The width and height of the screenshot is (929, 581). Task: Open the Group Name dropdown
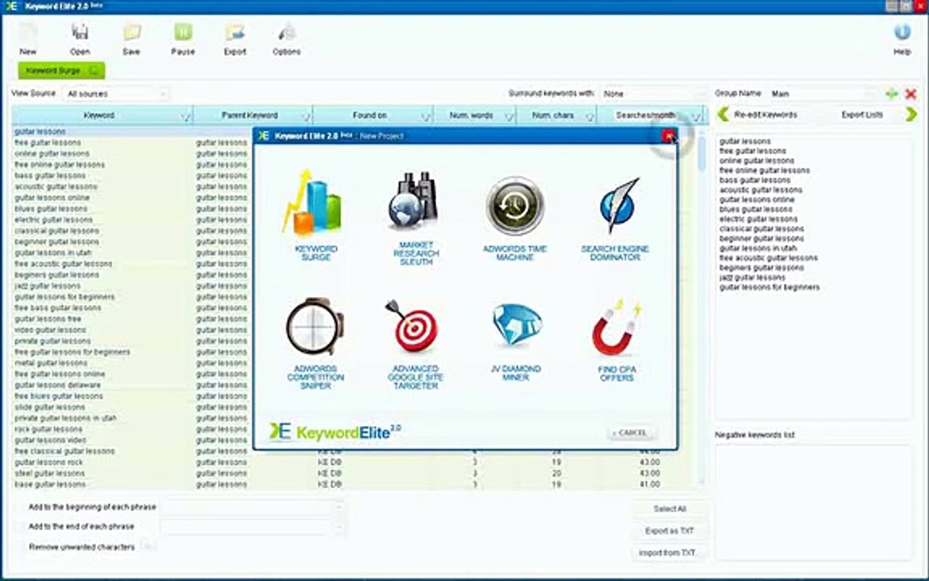[823, 94]
